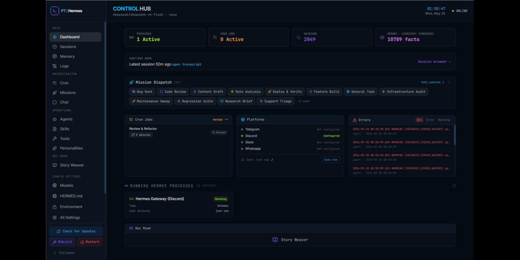The image size is (520, 260).
Task: Click the Chat bubble icon in sidebar
Action: click(x=55, y=102)
